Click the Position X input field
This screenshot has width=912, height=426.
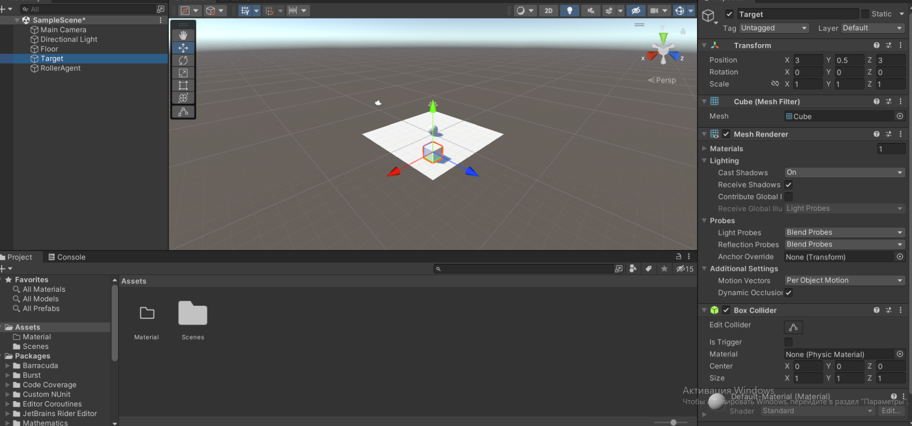click(x=808, y=60)
